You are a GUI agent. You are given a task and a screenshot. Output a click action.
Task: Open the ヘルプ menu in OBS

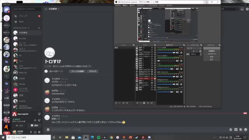click(x=169, y=5)
